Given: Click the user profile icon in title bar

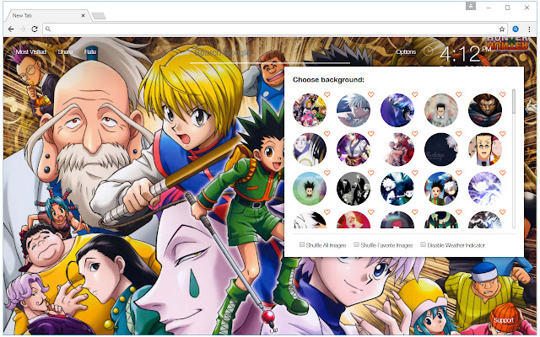Looking at the screenshot, I should coord(471,6).
